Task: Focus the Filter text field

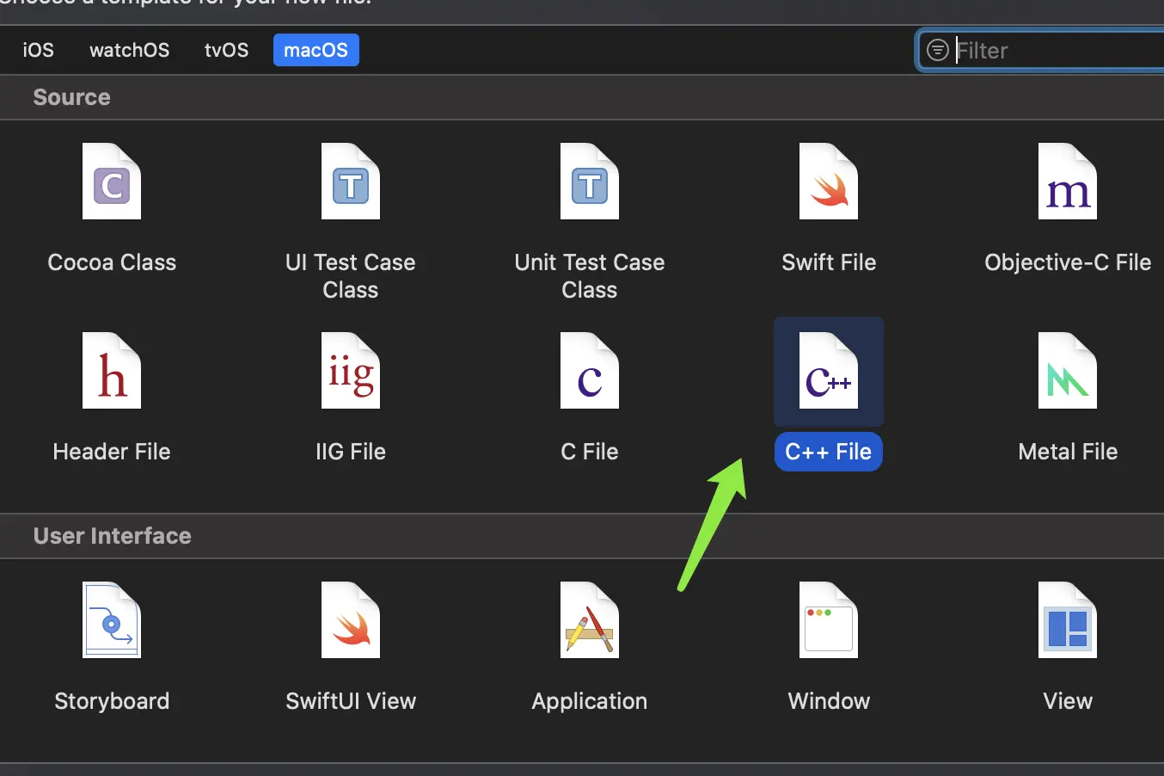Action: [1041, 51]
